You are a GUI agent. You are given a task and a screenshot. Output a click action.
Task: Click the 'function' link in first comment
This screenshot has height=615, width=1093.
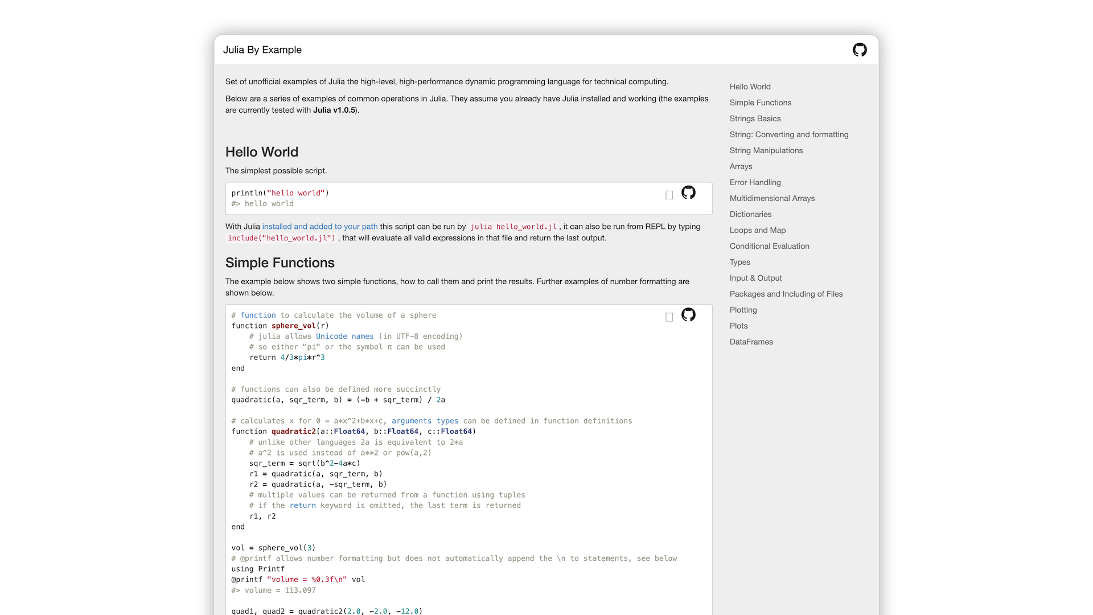tap(258, 315)
